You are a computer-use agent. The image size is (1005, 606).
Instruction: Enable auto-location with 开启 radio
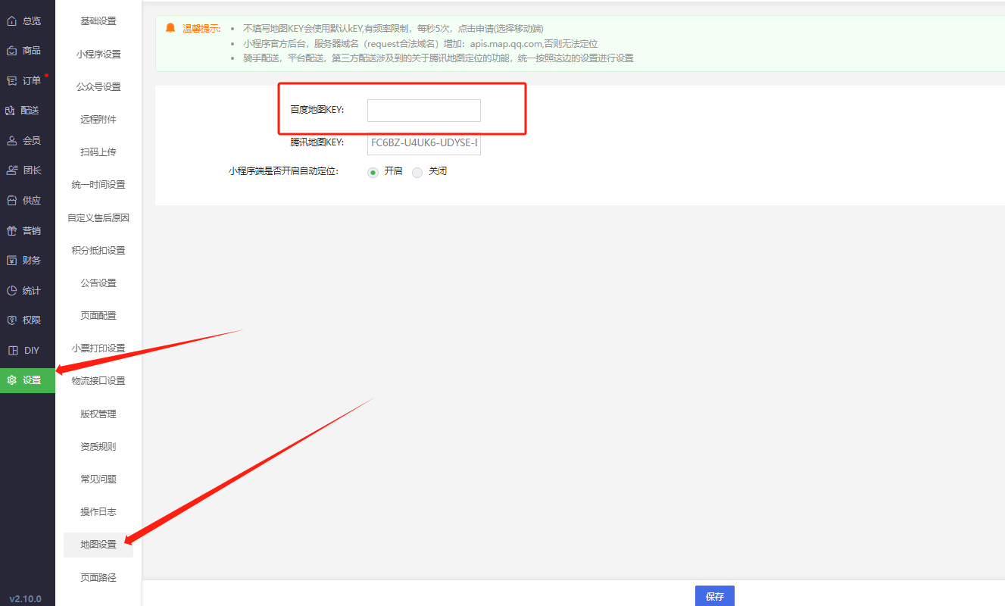(373, 172)
